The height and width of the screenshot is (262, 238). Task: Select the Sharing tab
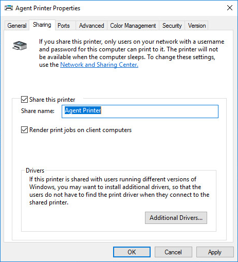42,25
